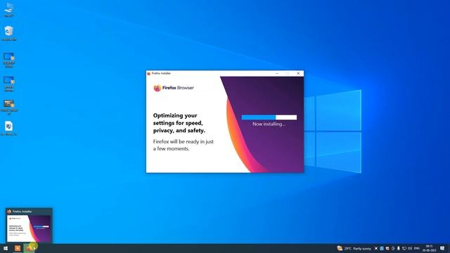
Task: Click the Firefox Installer taskbar button
Action: click(x=30, y=248)
